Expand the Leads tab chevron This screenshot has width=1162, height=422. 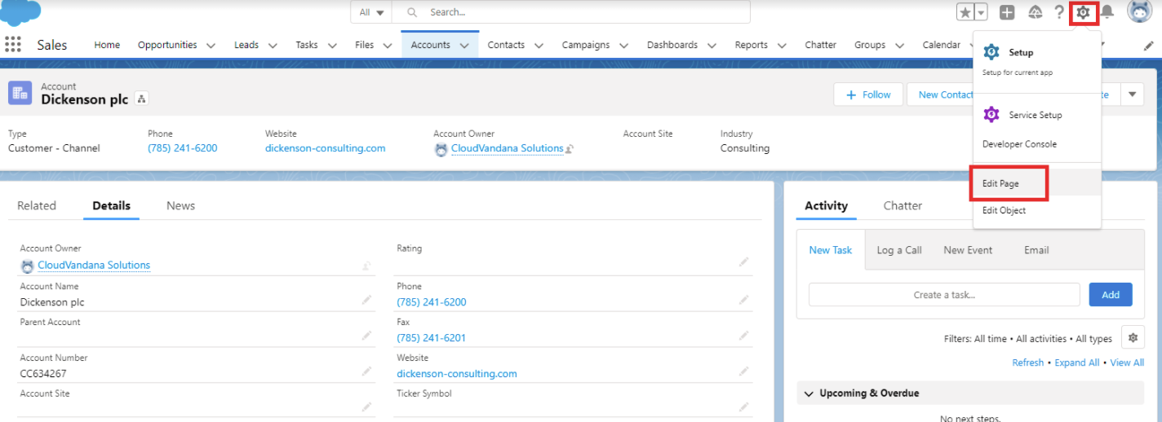(x=273, y=46)
